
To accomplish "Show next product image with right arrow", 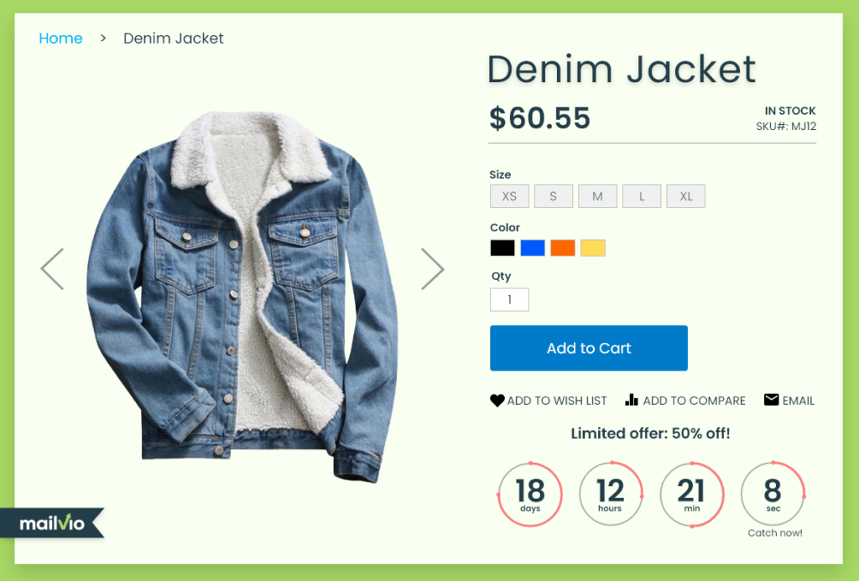I will coord(432,269).
